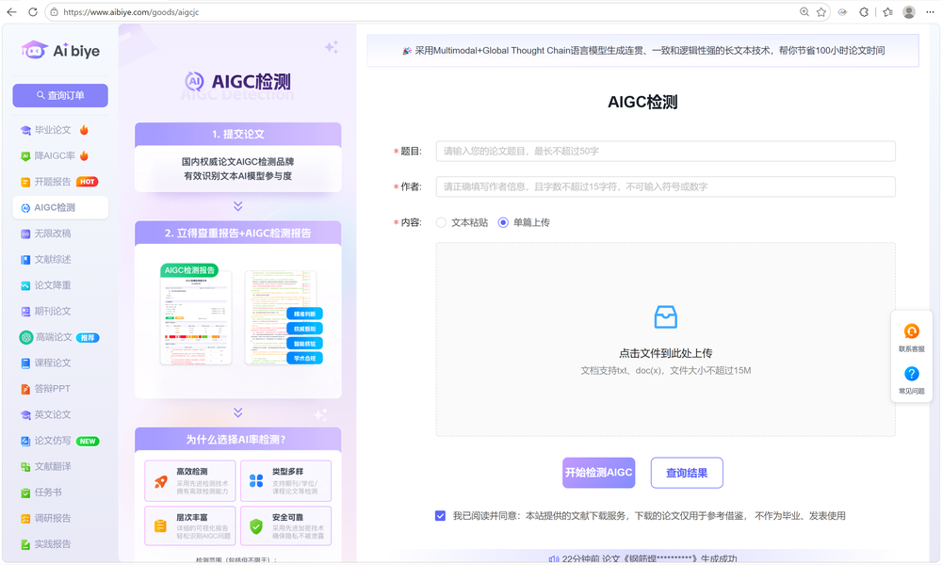
Task: Open the browser extensions puzzle icon
Action: [864, 12]
